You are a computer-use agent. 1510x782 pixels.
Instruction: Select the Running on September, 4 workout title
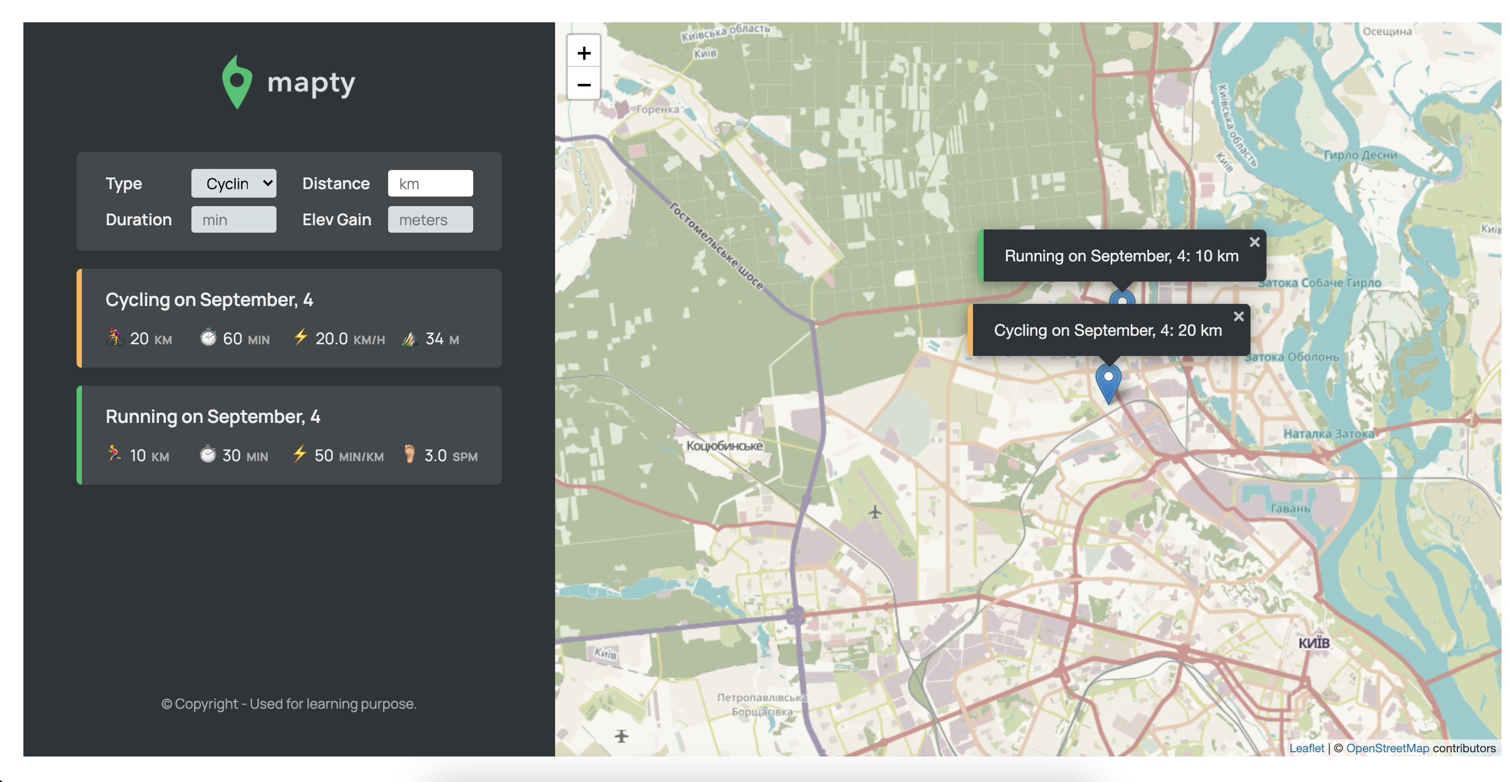coord(213,416)
